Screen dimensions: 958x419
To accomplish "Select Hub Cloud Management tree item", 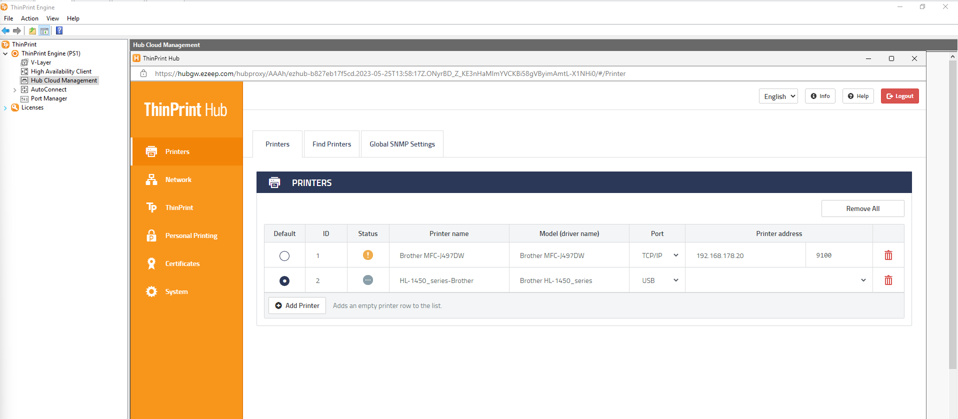I will 64,80.
